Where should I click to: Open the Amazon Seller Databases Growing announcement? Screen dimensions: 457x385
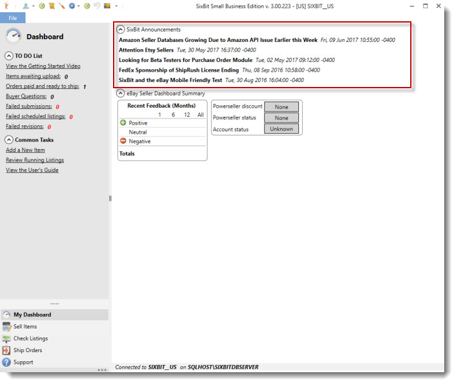point(218,40)
